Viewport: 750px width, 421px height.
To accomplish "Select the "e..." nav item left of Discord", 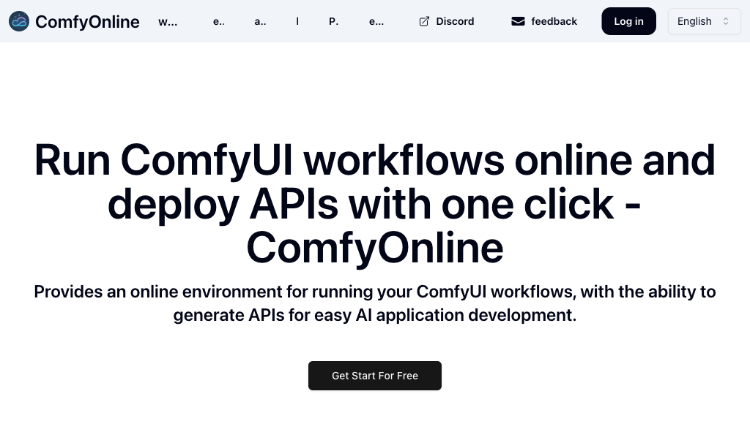I will click(x=376, y=21).
